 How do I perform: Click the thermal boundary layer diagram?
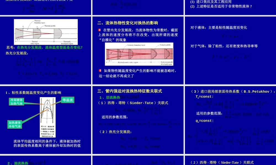pos(46,32)
